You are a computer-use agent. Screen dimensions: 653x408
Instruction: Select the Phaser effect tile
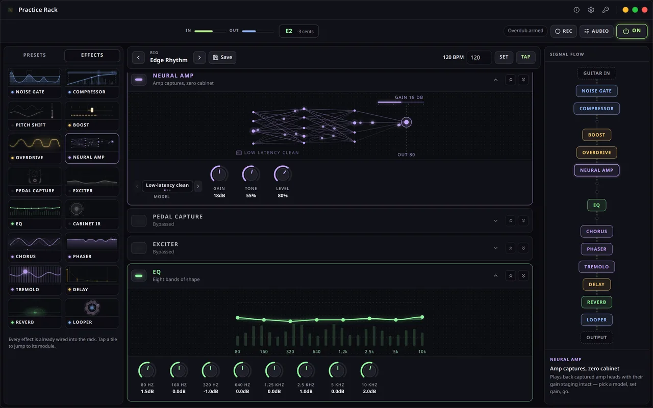(x=92, y=247)
